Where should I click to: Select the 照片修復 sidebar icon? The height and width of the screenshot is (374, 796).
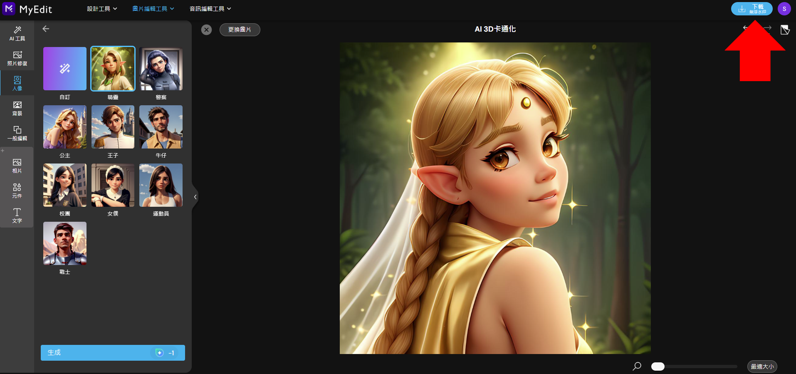(x=17, y=58)
